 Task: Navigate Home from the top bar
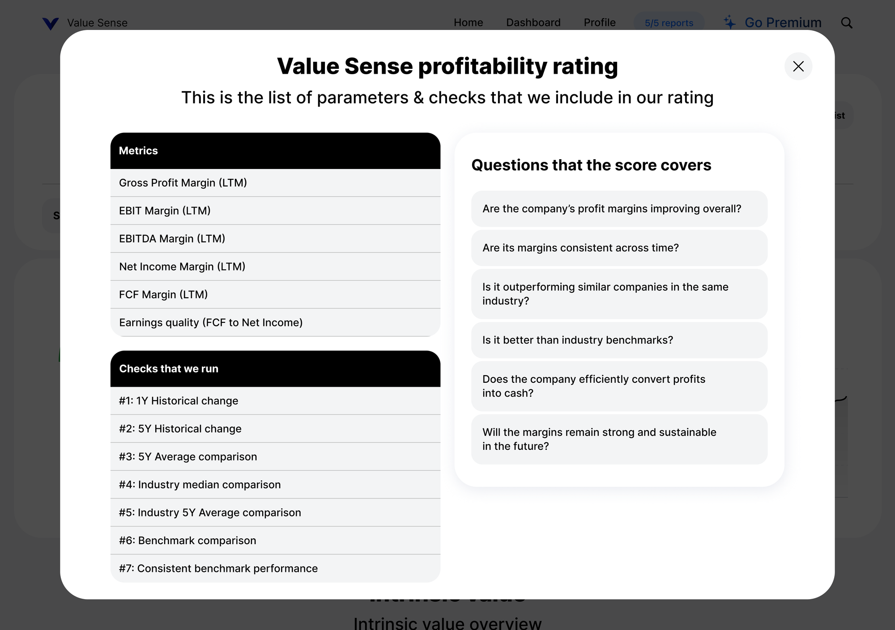click(468, 22)
